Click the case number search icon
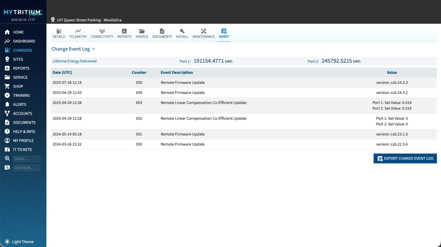441x247 pixels. click(7, 168)
